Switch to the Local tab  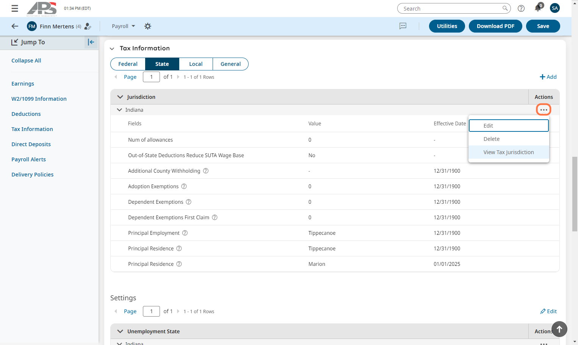pyautogui.click(x=196, y=64)
